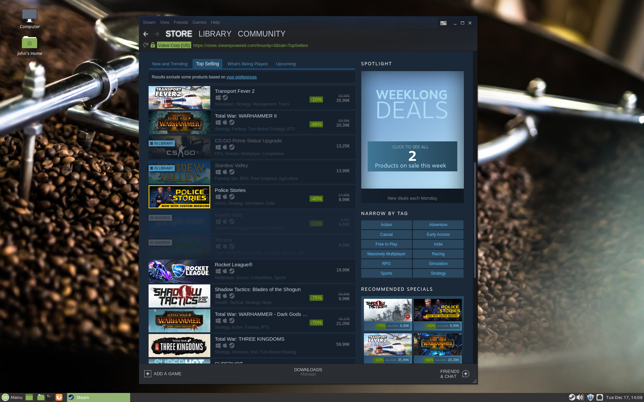The width and height of the screenshot is (644, 402).
Task: Open the Linux Mint Menu button
Action: click(12, 397)
